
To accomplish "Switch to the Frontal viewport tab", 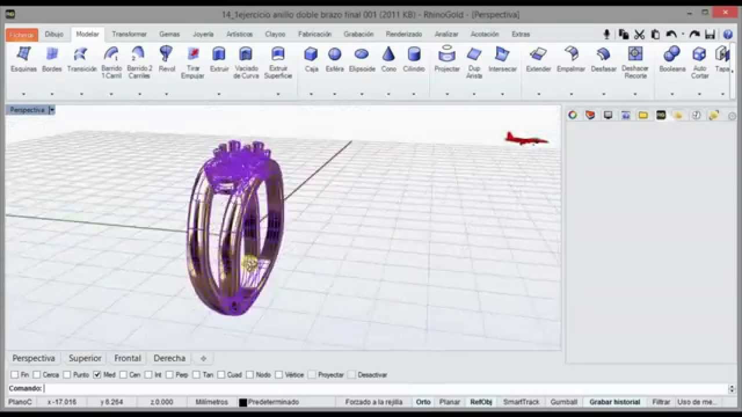I will pos(128,359).
